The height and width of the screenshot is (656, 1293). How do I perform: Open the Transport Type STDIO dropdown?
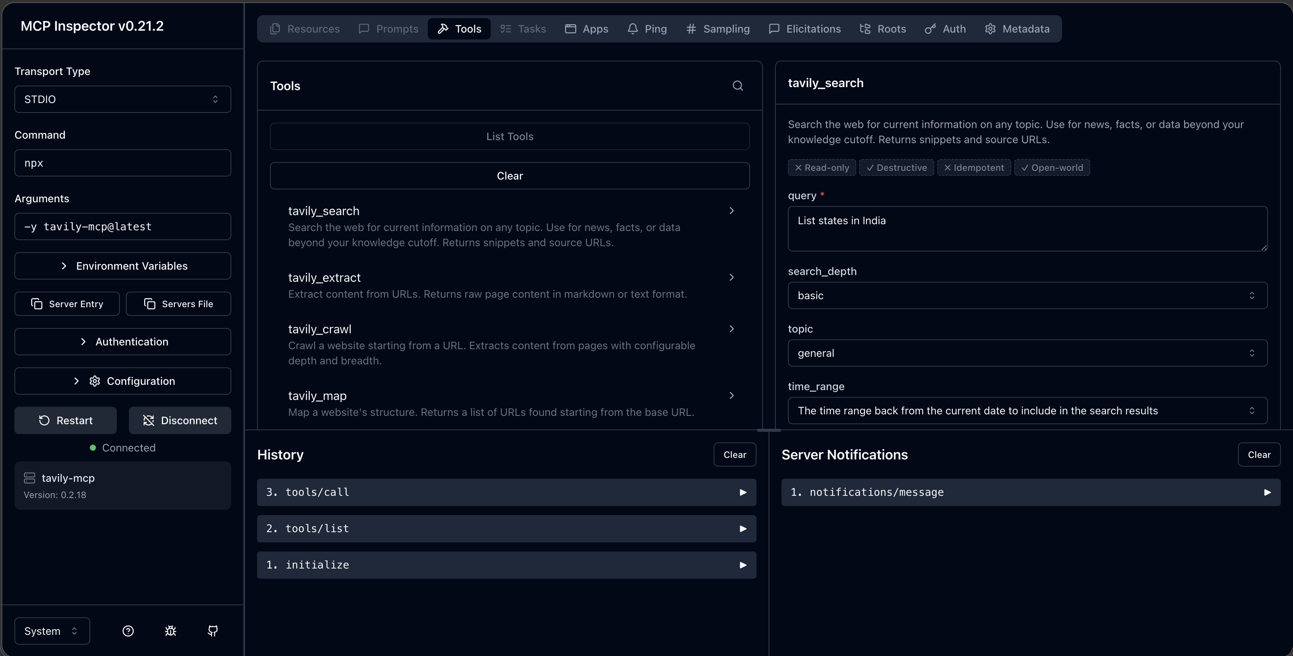pyautogui.click(x=122, y=99)
